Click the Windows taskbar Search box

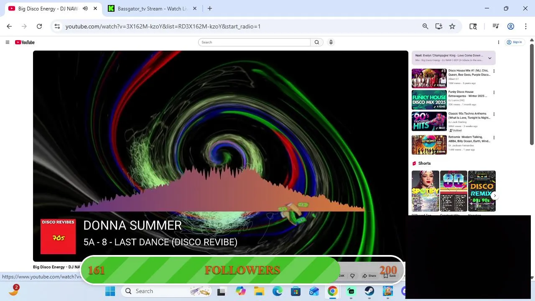(x=167, y=291)
